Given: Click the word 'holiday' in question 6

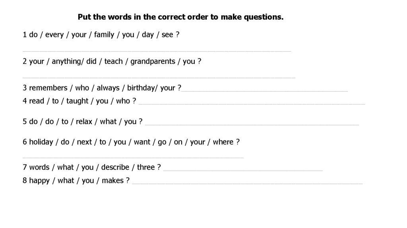Looking at the screenshot, I should [41, 142].
